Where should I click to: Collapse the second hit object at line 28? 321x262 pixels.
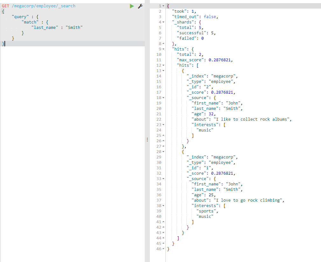pyautogui.click(x=164, y=151)
